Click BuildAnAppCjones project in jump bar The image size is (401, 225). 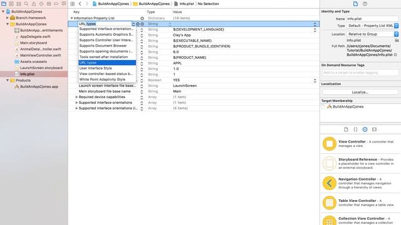(111, 4)
